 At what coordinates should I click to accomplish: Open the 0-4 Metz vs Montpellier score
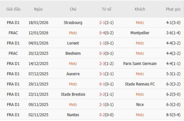click(106, 33)
